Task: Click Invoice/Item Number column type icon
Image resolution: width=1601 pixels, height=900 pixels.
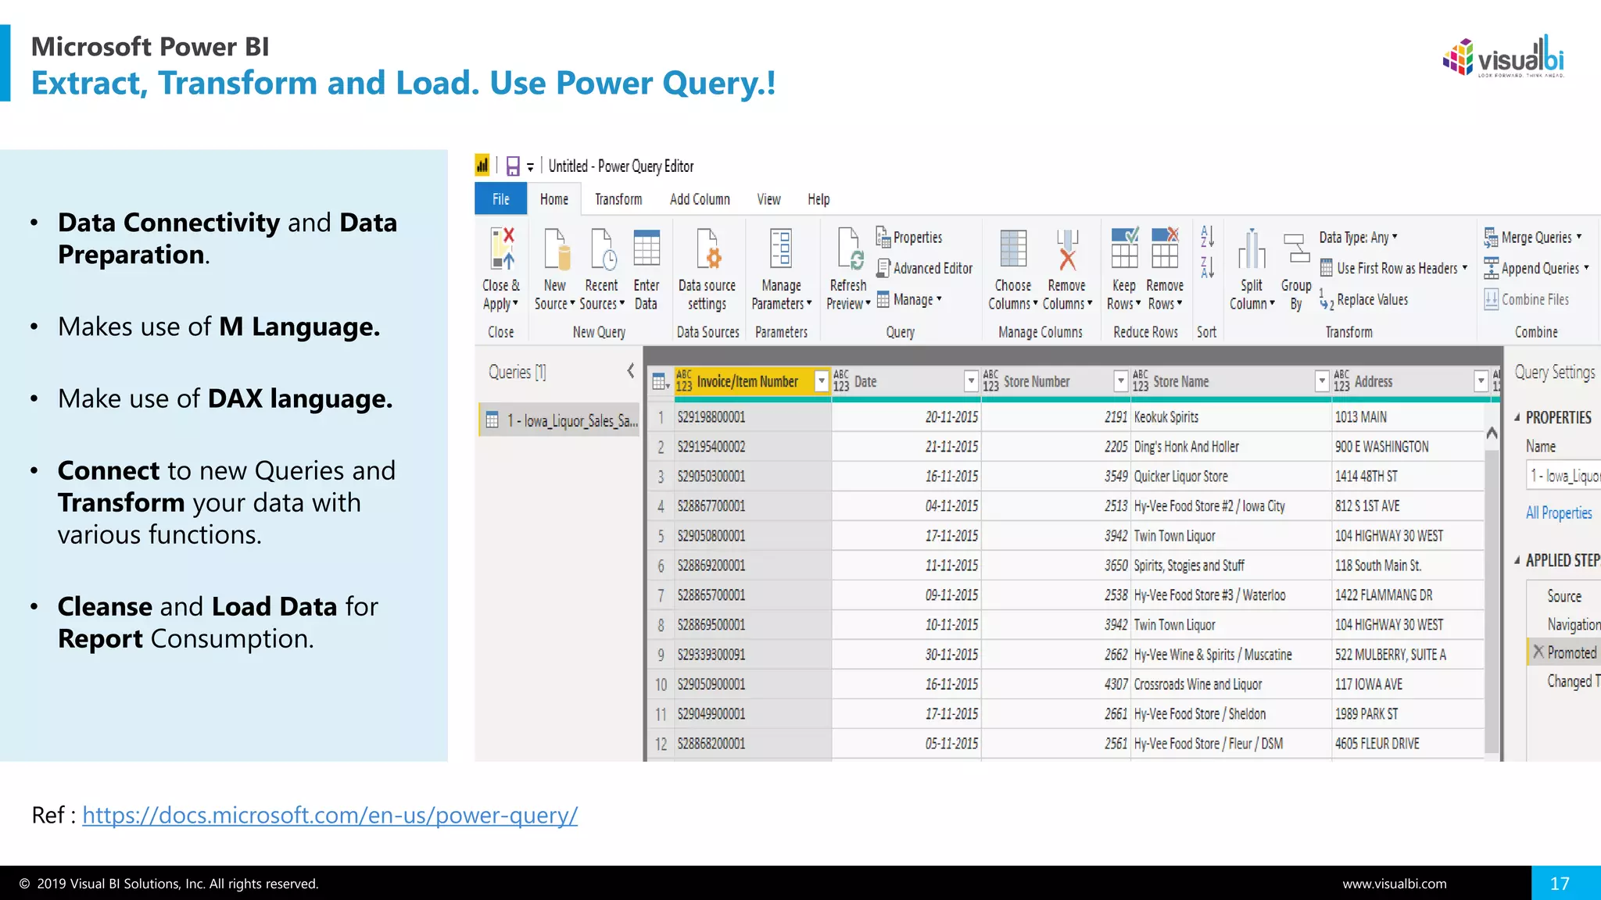Action: click(684, 381)
